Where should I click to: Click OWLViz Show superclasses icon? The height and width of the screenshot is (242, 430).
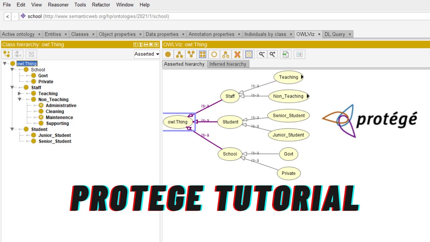[191, 54]
